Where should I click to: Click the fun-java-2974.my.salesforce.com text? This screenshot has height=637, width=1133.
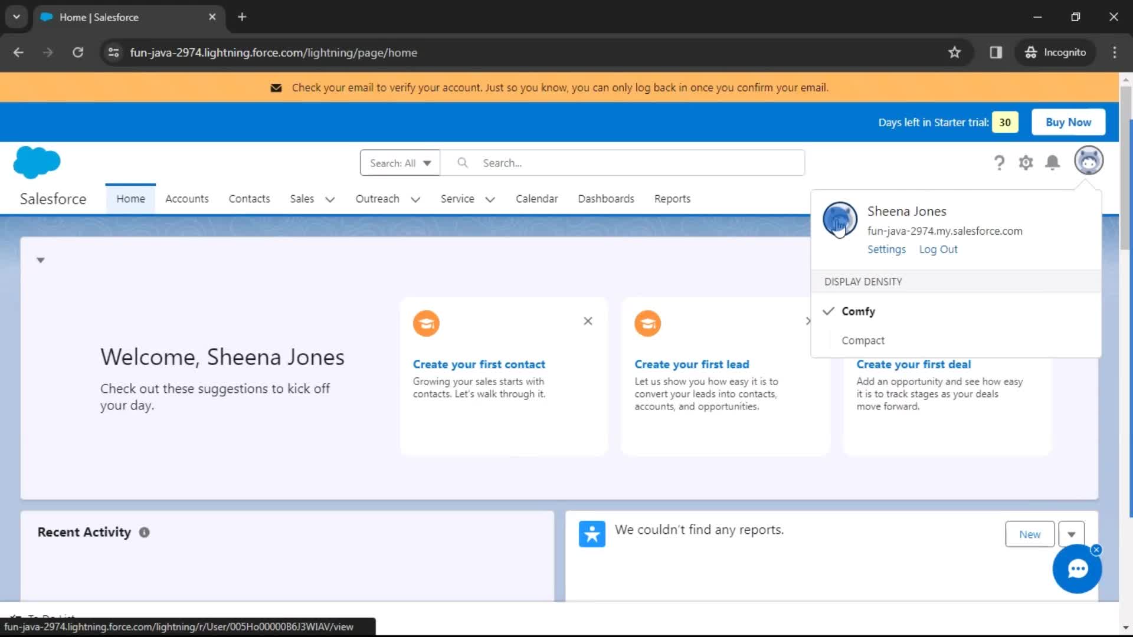point(945,231)
